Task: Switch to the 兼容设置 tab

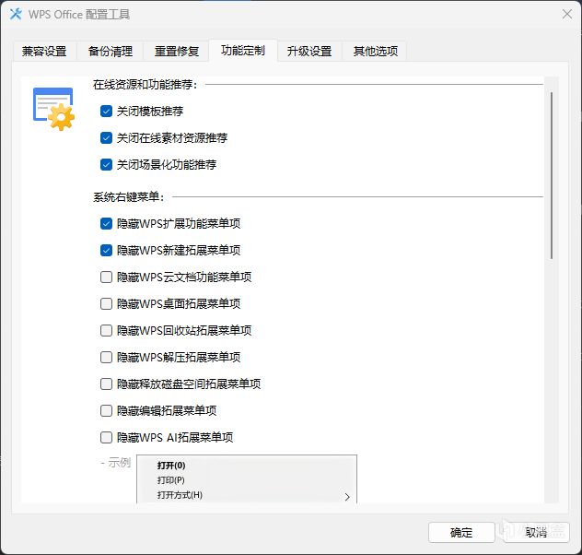Action: [x=44, y=51]
